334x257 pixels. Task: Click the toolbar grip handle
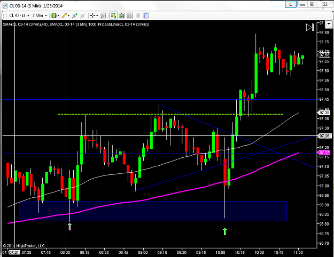click(x=4, y=15)
